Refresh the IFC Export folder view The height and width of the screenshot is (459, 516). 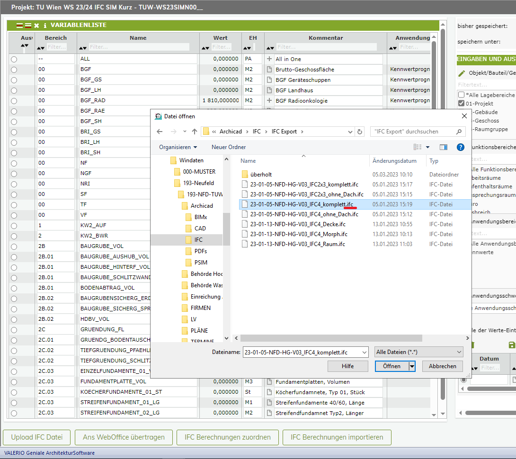360,132
